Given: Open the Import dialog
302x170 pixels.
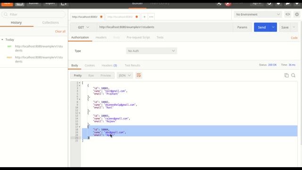Looking at the screenshot, I should point(50,4).
